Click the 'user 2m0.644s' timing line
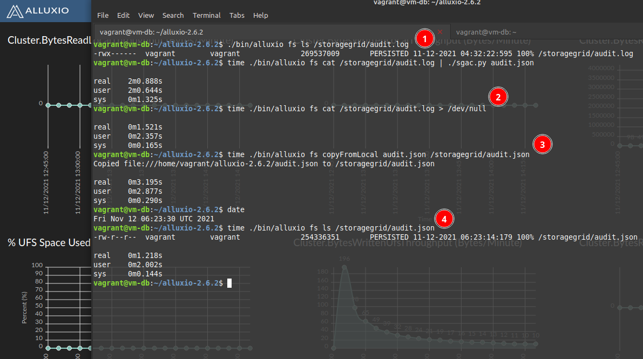This screenshot has height=359, width=643. (x=128, y=90)
